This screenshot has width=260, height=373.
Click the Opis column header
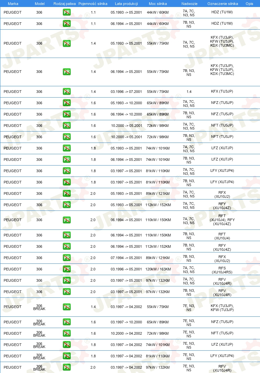point(249,4)
